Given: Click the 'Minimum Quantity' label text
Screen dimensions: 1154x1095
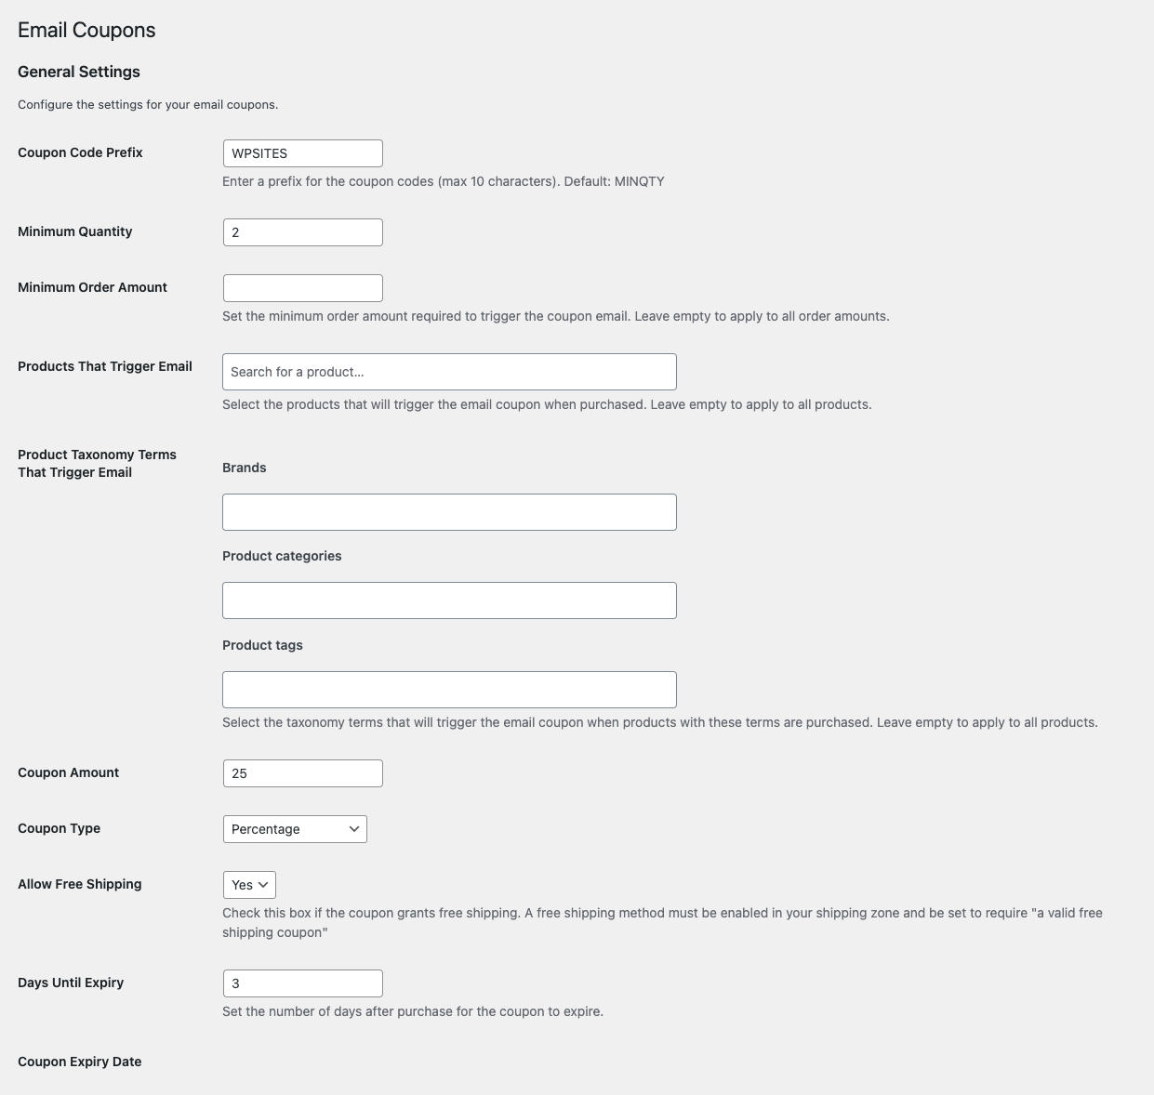Looking at the screenshot, I should click(x=74, y=231).
